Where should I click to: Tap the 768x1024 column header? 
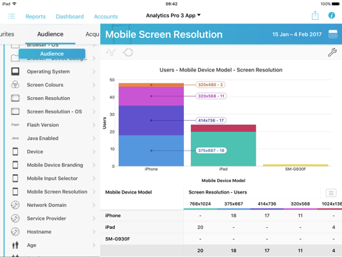tap(200, 203)
